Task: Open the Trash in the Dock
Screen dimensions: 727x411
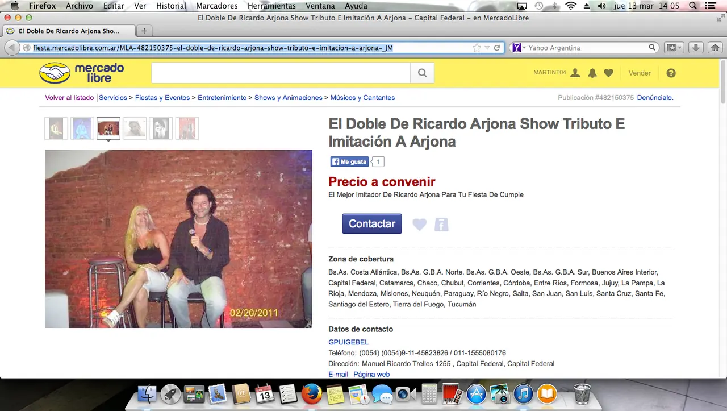Action: point(582,393)
